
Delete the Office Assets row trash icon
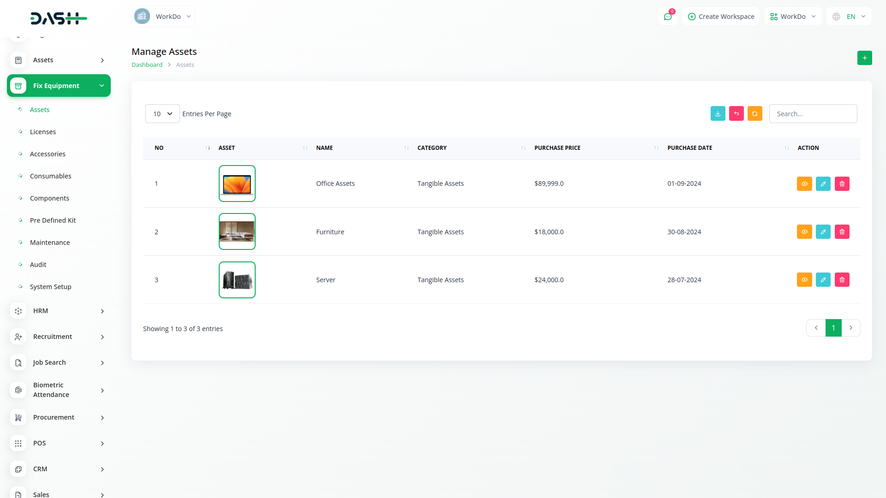pos(842,184)
